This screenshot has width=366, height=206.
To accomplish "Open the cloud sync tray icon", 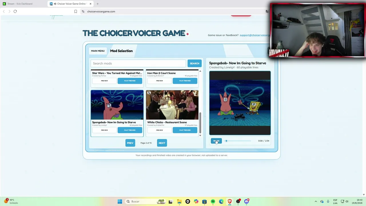I will (x=322, y=201).
